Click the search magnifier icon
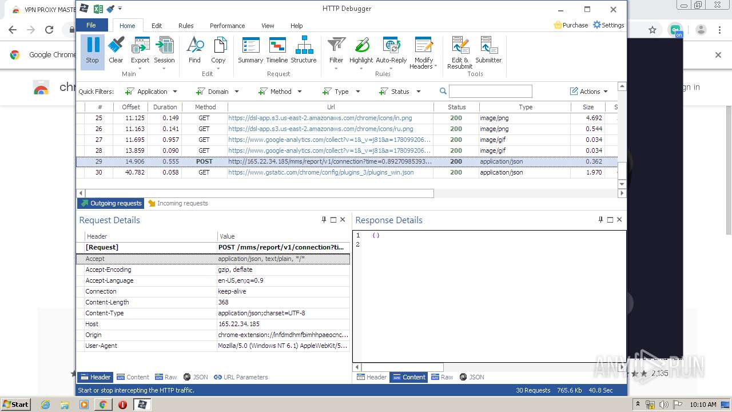The width and height of the screenshot is (732, 412). [443, 91]
